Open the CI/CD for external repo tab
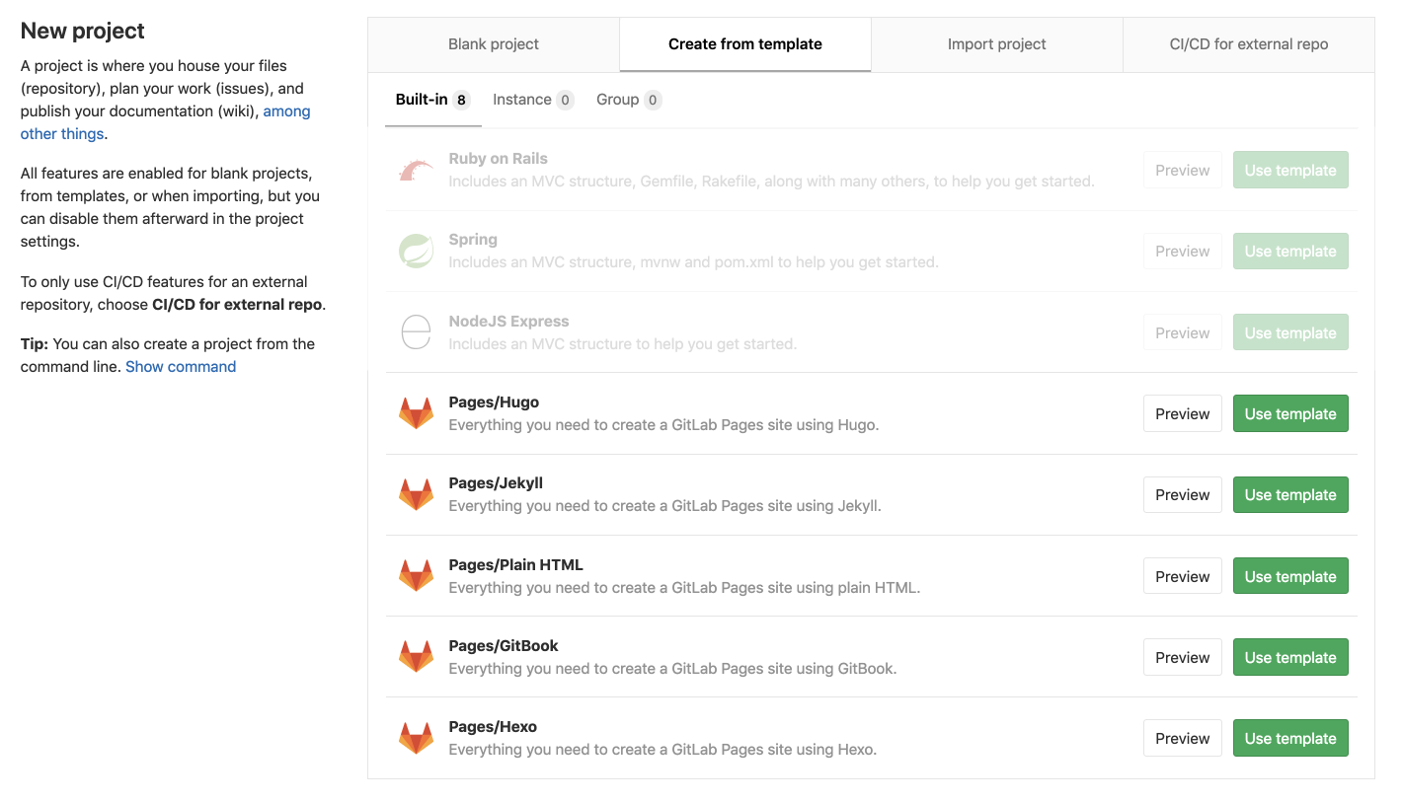The width and height of the screenshot is (1403, 803). coord(1247,43)
